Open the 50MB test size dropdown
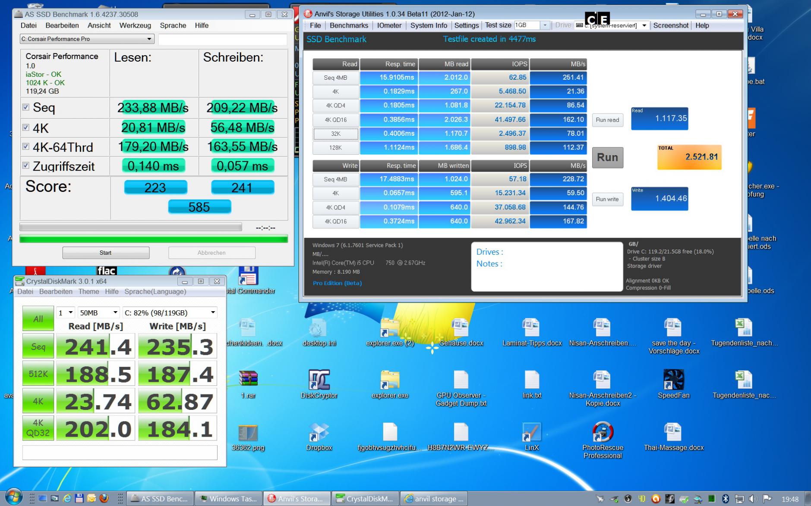This screenshot has height=506, width=811. [99, 312]
